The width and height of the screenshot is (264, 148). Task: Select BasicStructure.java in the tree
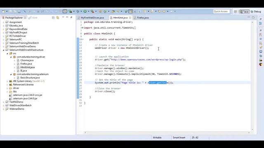pyautogui.click(x=30, y=78)
